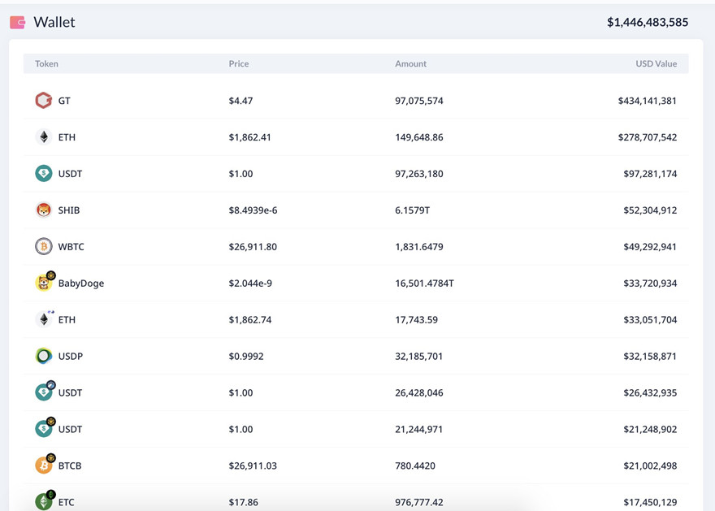The image size is (715, 511).
Task: Click the BTCB token icon
Action: 45,464
